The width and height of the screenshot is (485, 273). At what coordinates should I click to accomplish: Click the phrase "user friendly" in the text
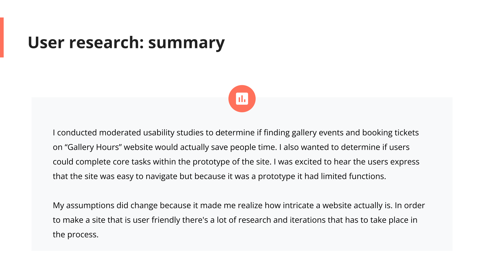click(156, 220)
